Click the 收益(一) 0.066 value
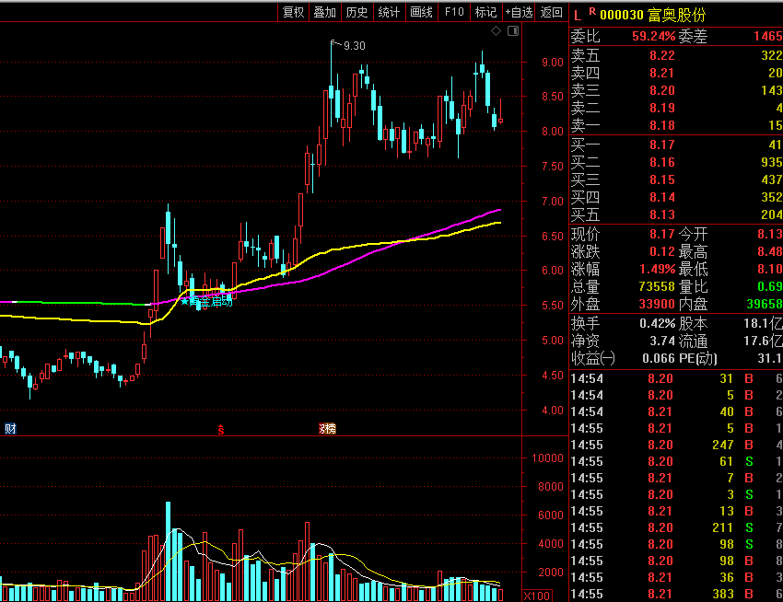 point(658,358)
